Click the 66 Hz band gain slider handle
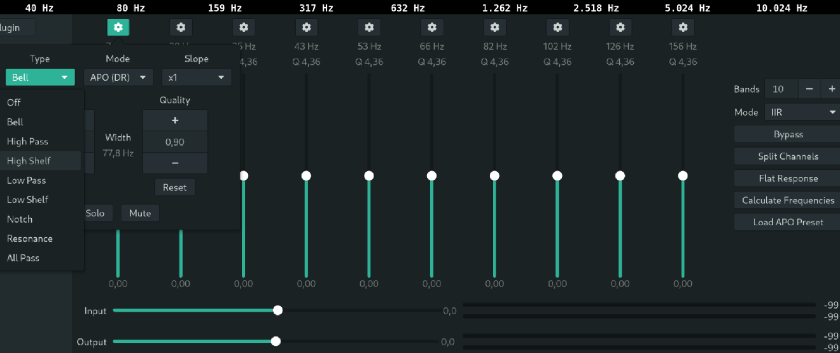Screen dimensions: 840x353 (432, 176)
